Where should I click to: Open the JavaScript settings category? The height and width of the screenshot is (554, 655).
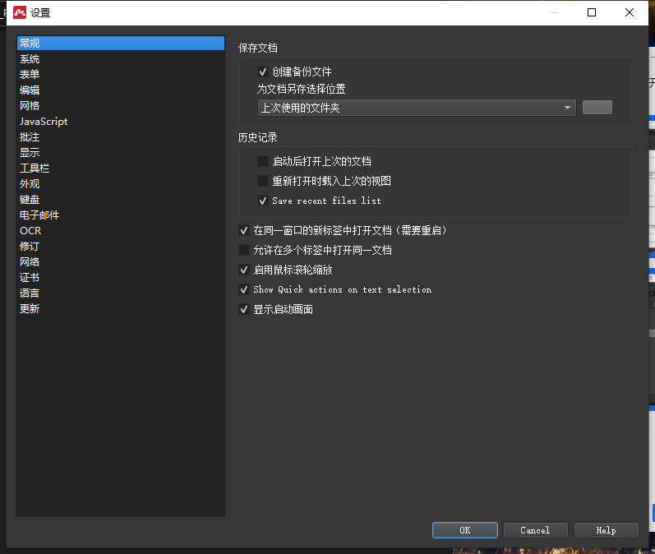44,122
